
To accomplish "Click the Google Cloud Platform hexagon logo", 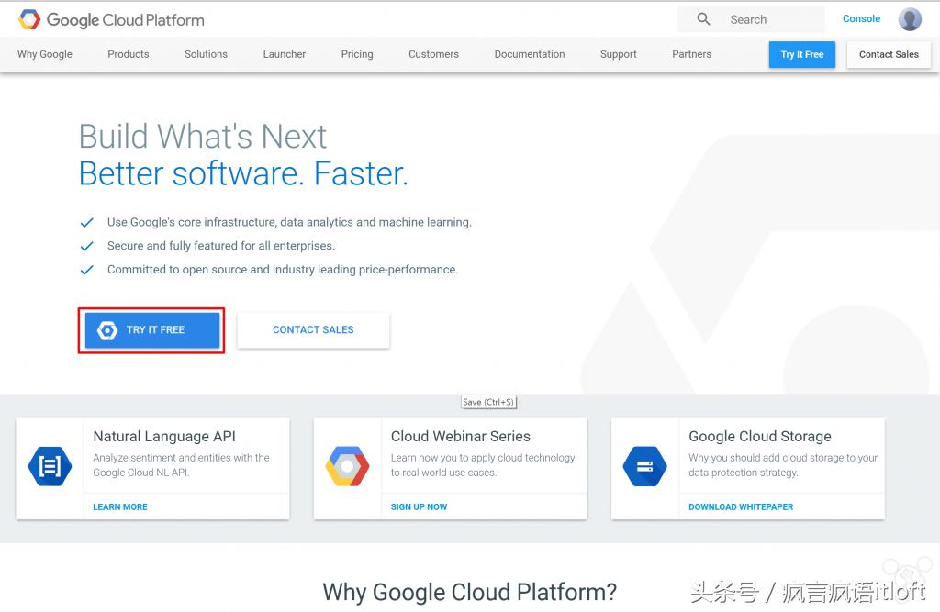I will [28, 20].
